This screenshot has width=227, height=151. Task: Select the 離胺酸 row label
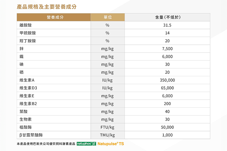pyautogui.click(x=26, y=25)
